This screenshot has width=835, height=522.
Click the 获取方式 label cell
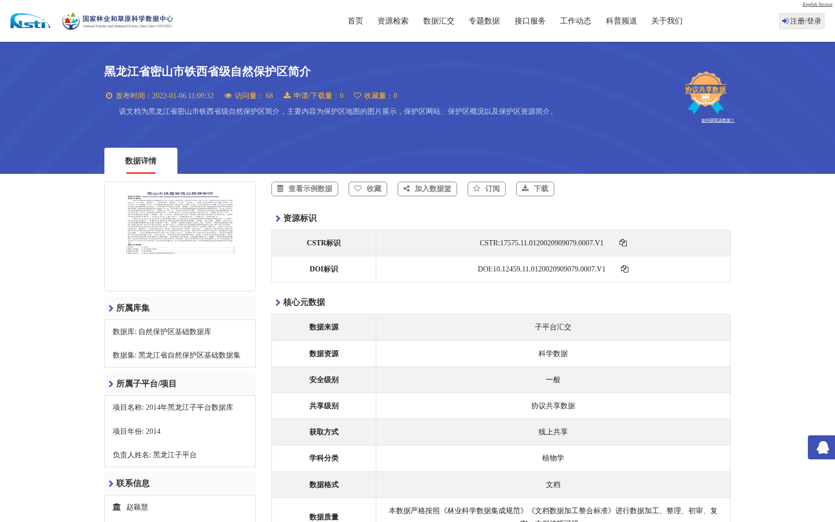(324, 432)
